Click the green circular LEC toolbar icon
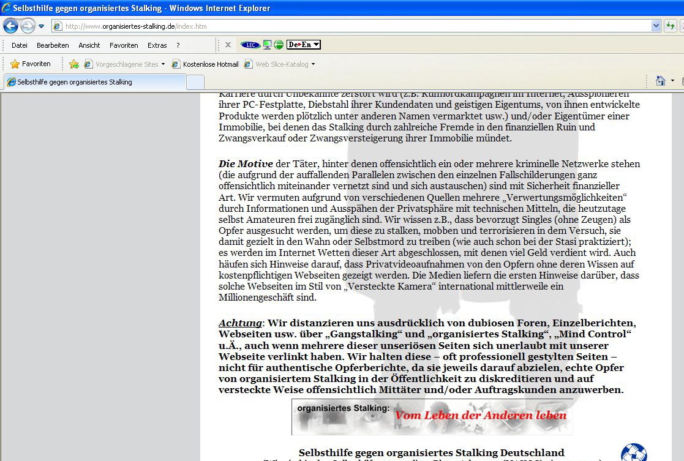This screenshot has height=461, width=684. tap(279, 45)
